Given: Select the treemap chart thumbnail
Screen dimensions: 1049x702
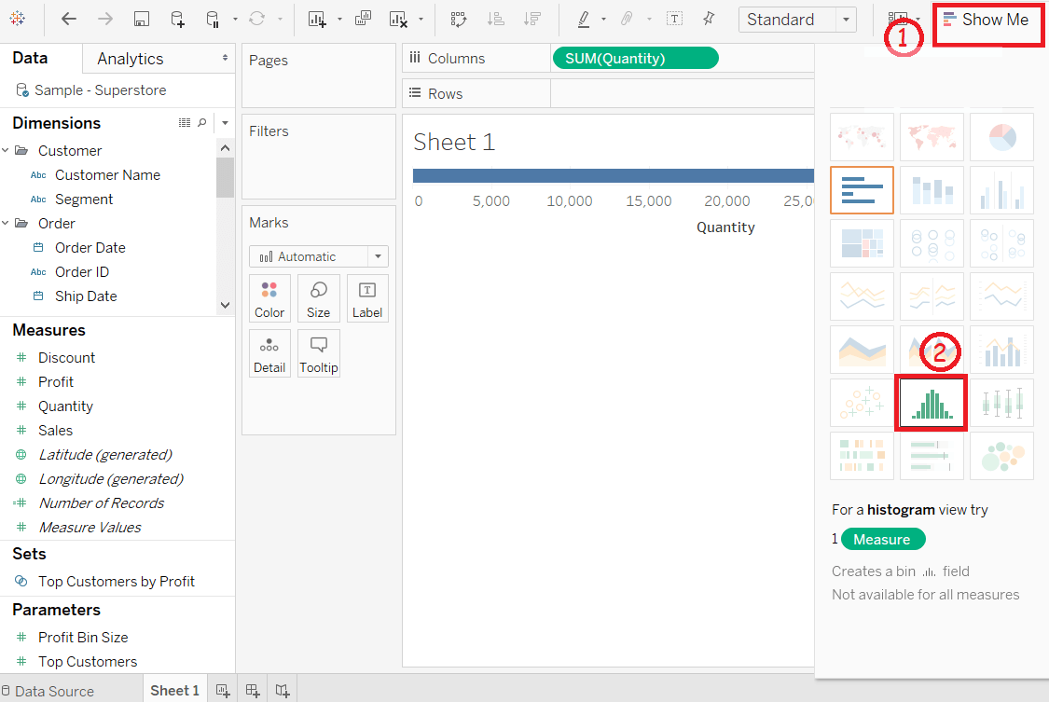Looking at the screenshot, I should (x=862, y=242).
